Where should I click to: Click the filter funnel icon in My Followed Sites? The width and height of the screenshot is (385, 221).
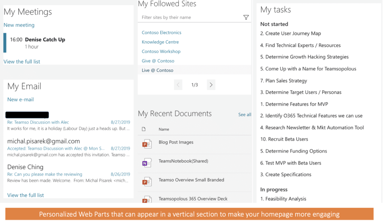(x=246, y=17)
